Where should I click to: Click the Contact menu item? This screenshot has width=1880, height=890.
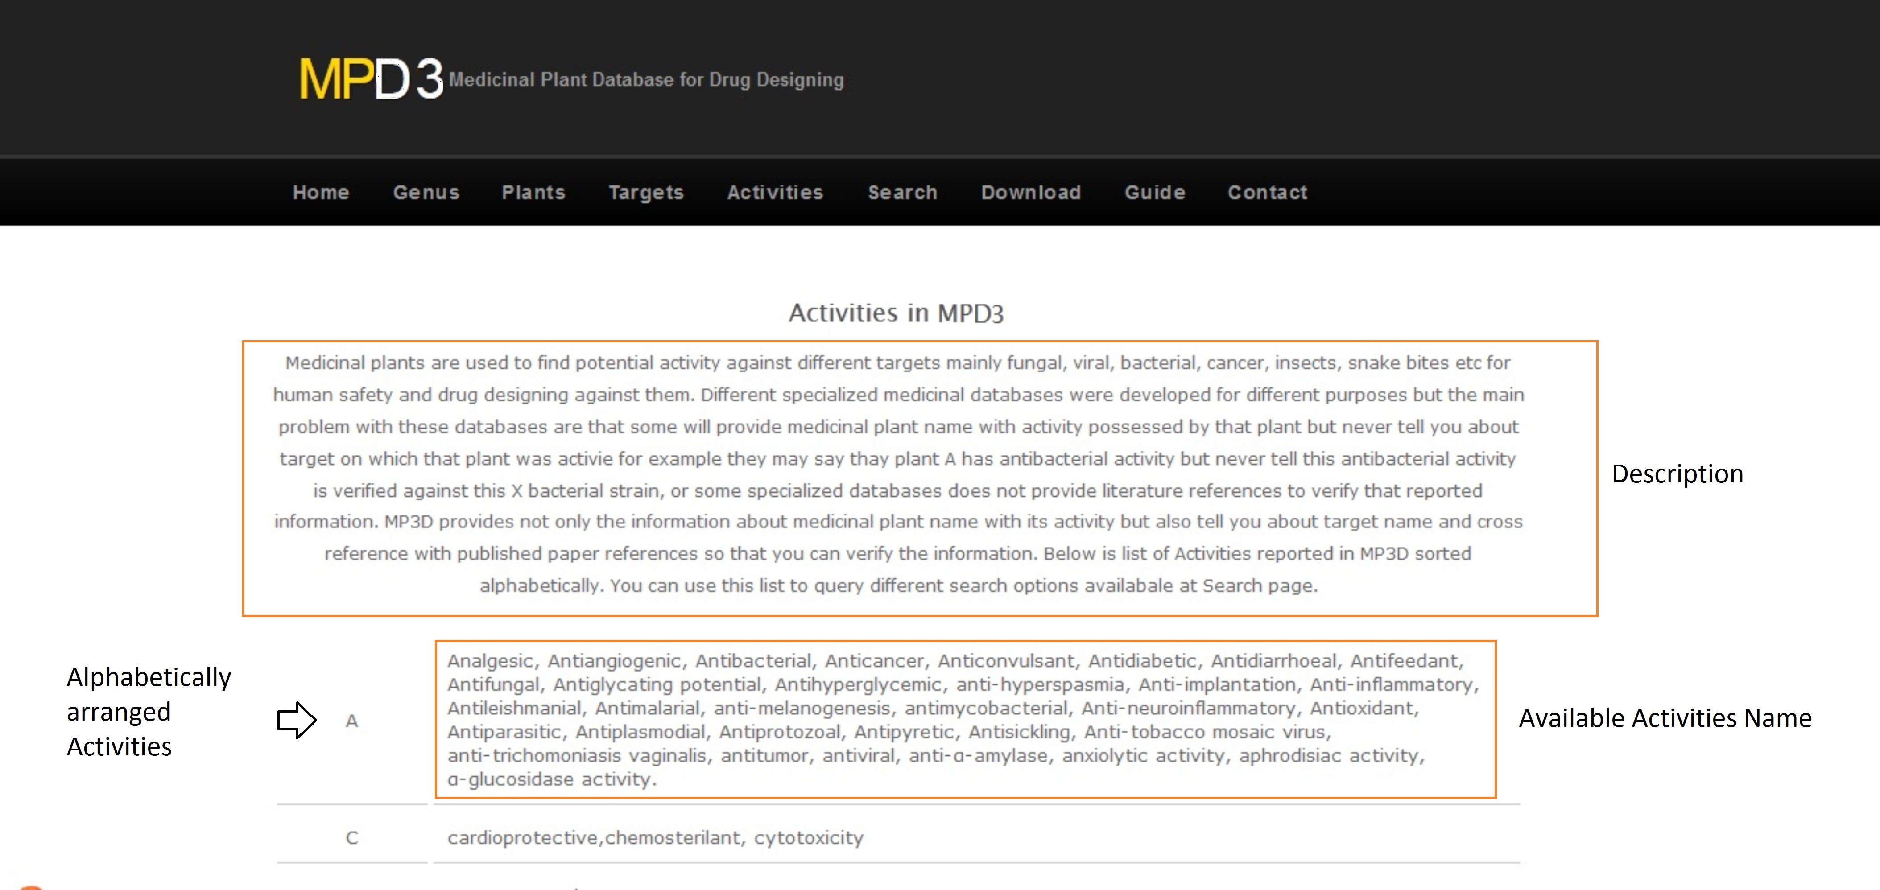1267,193
